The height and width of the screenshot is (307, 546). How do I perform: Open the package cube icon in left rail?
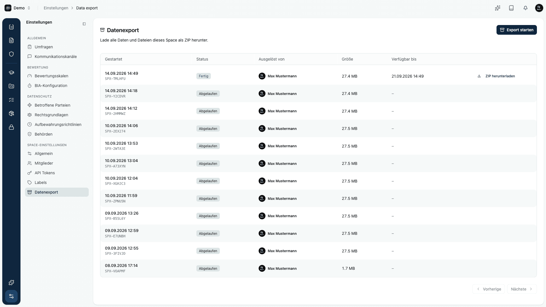11,113
